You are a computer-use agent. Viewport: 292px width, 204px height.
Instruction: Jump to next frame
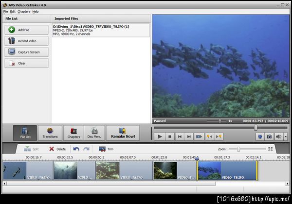[189, 136]
